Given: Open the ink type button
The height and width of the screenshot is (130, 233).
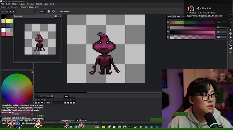Looking at the screenshot, I should (x=49, y=12).
